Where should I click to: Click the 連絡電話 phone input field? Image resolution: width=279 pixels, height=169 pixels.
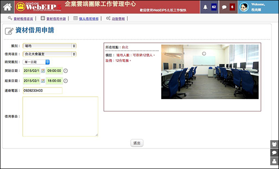coord(42,91)
